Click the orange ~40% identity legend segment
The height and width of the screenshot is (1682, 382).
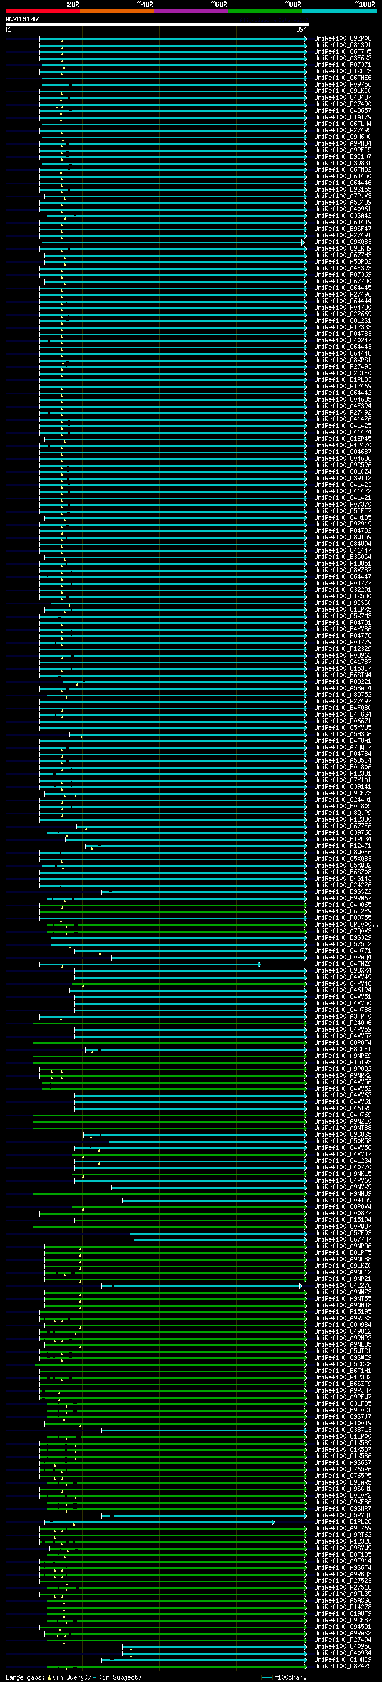tap(117, 11)
